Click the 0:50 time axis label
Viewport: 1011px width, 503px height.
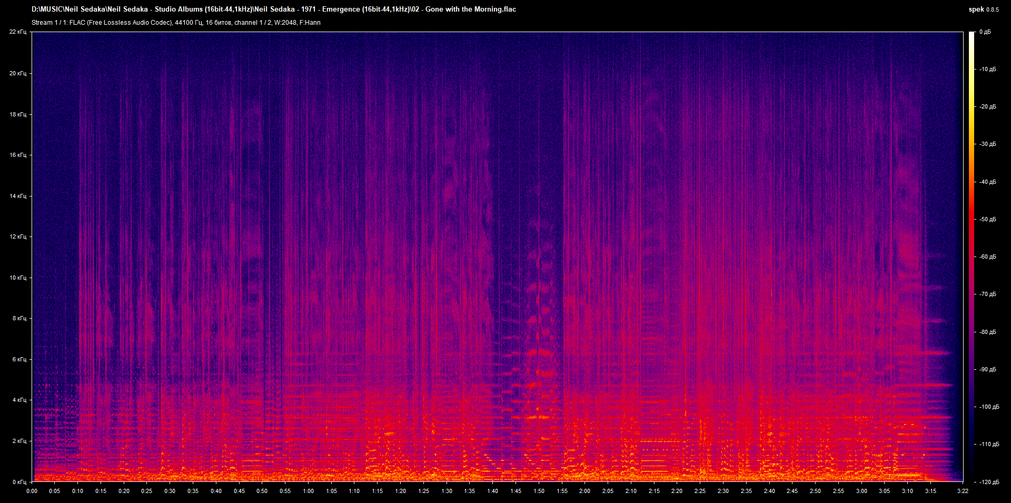(262, 491)
